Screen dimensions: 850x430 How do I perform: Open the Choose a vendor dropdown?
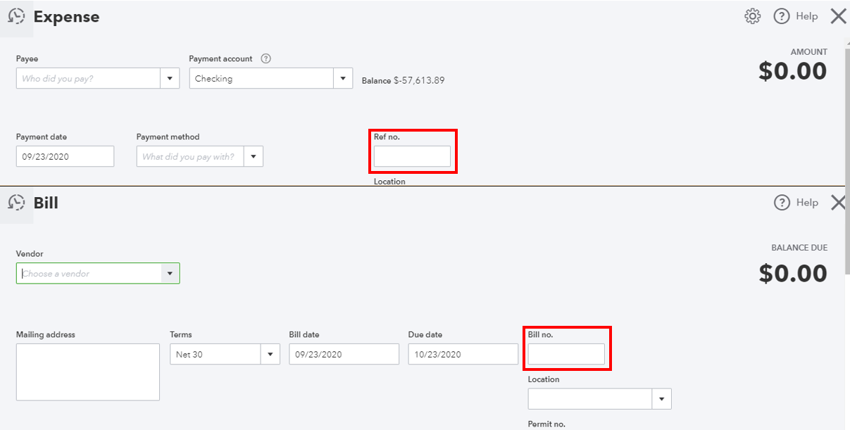coord(170,273)
